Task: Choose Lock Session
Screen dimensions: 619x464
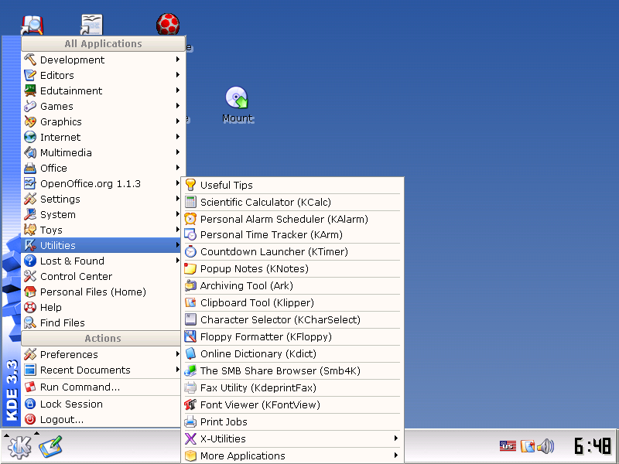Action: coord(101,404)
